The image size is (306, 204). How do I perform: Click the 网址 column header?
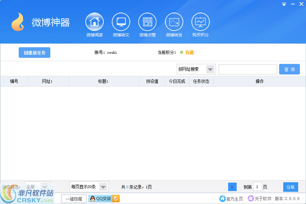[48, 81]
